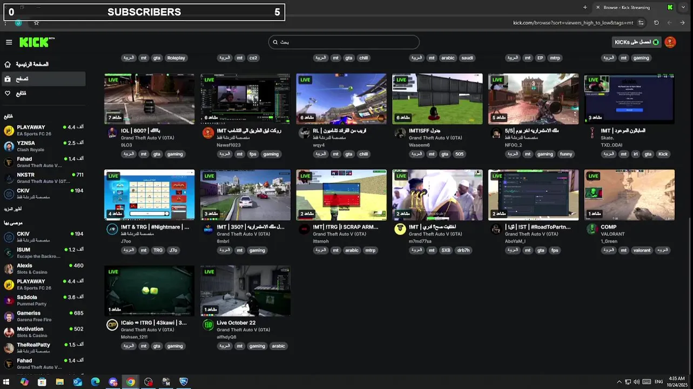Click the Get KICKs button
This screenshot has height=389, width=693.
click(636, 42)
